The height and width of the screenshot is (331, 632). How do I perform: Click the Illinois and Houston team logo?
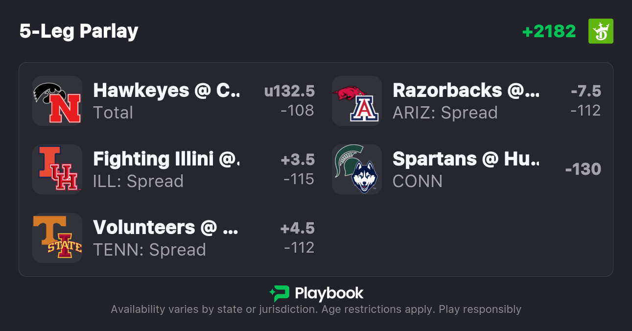pyautogui.click(x=57, y=169)
